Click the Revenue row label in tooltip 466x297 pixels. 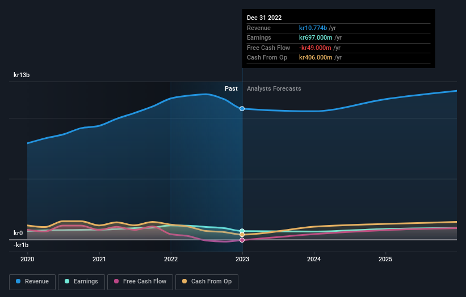pos(259,28)
